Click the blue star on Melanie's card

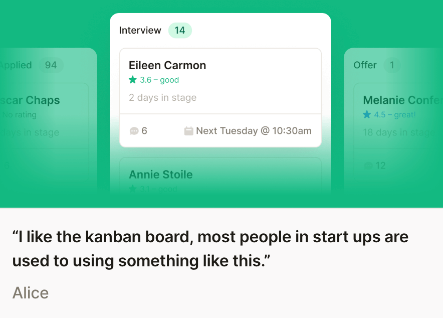coord(367,115)
